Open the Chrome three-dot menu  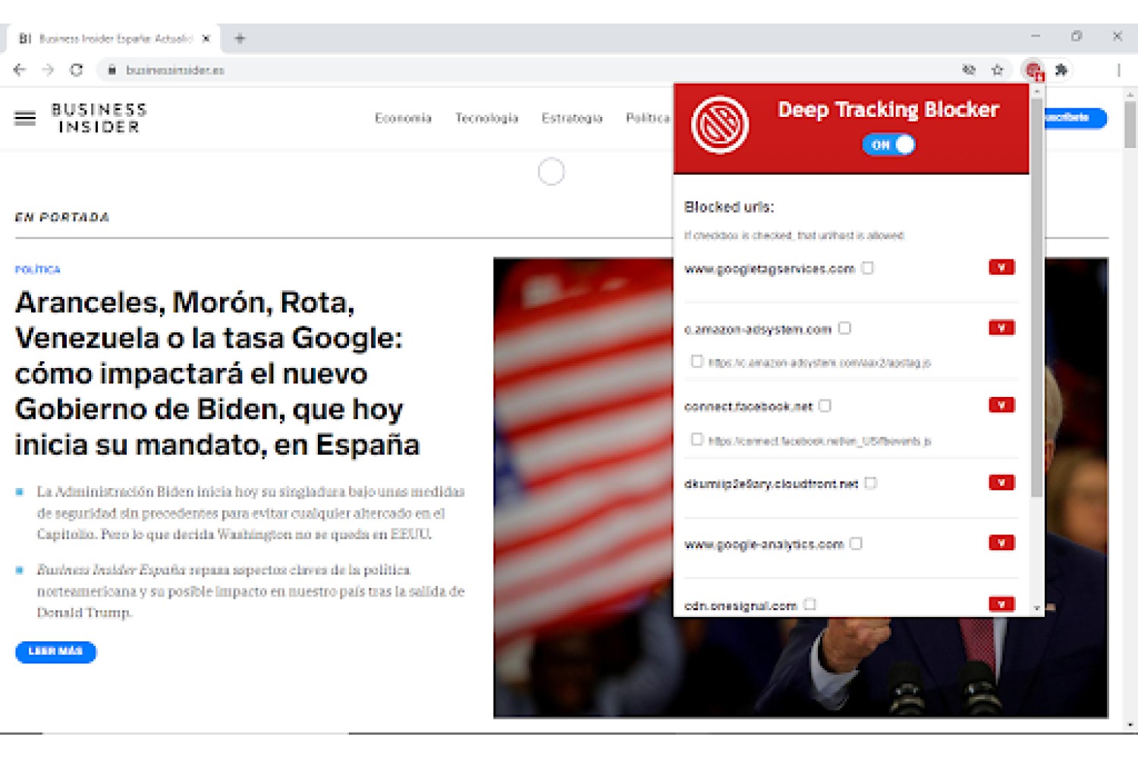(x=1118, y=70)
